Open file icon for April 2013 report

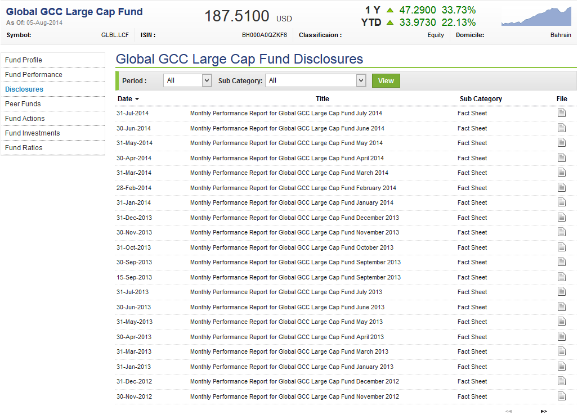[562, 337]
